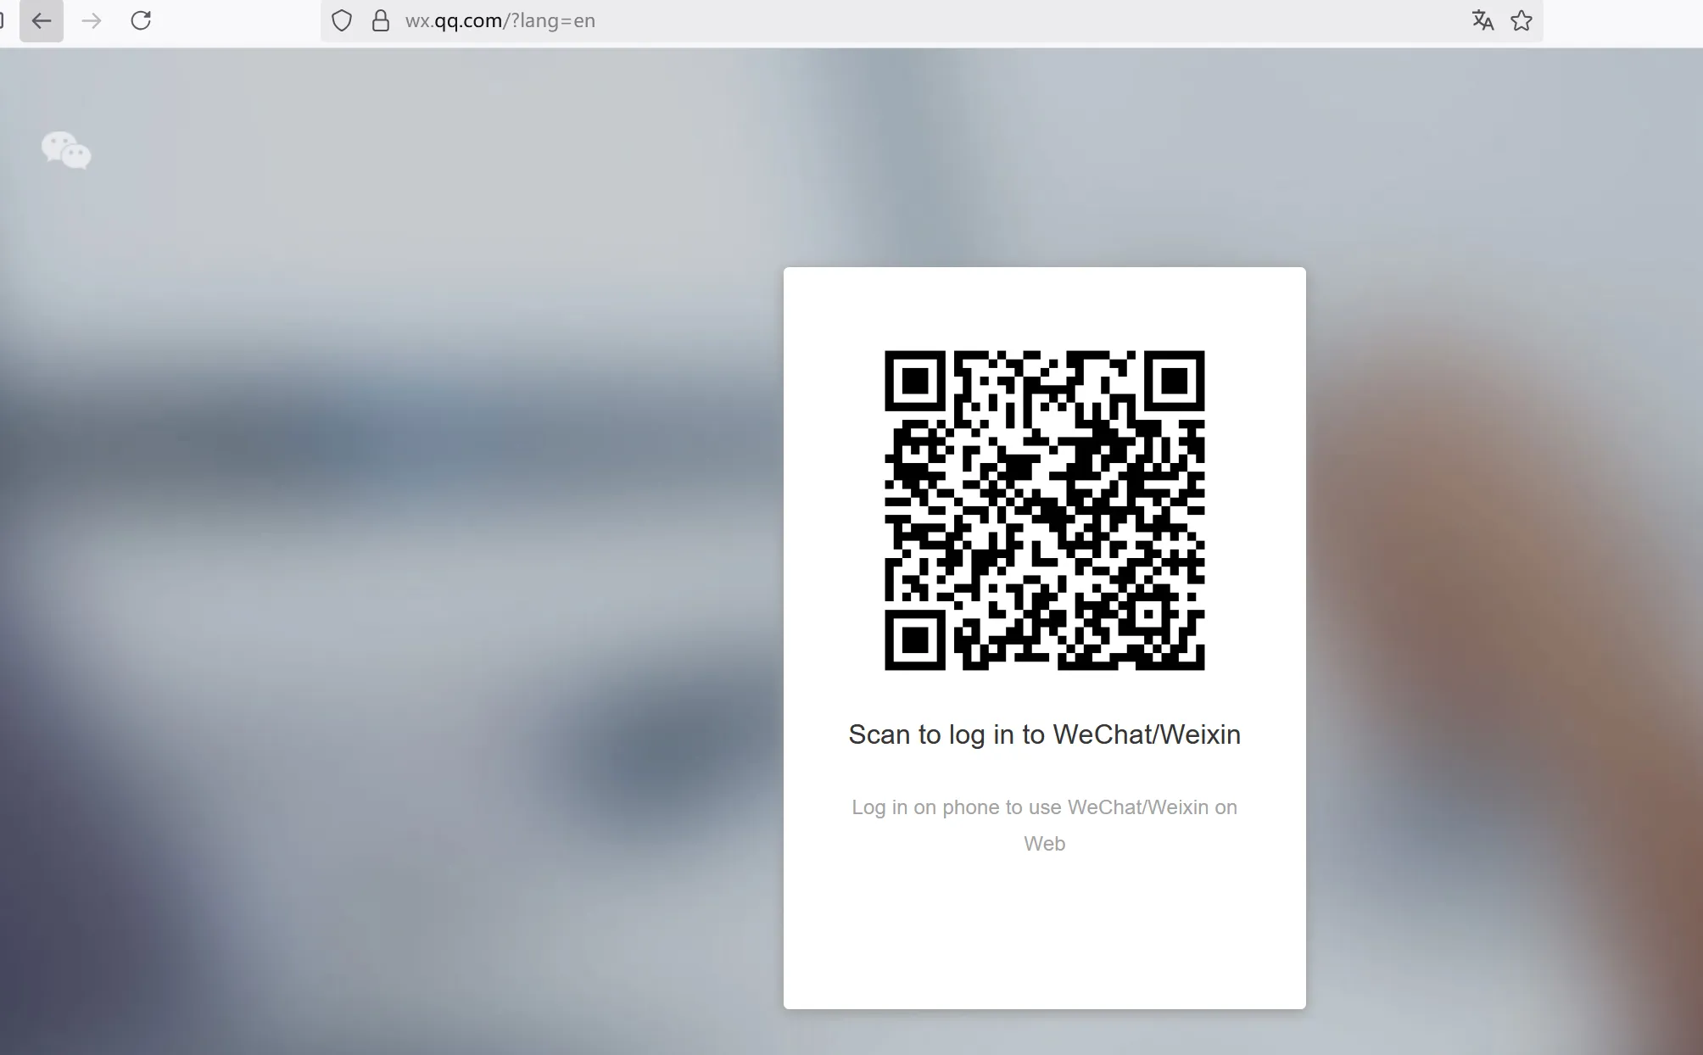The image size is (1703, 1055).
Task: Show site info via padlock icon
Action: [x=381, y=20]
